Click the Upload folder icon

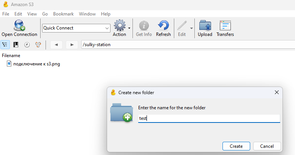coord(205,26)
